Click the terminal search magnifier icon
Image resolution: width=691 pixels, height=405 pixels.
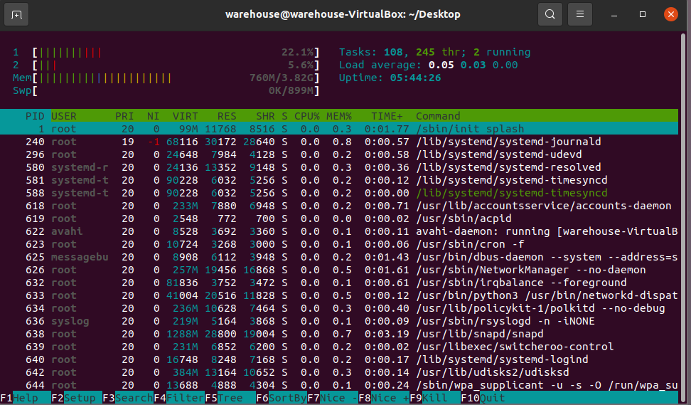point(550,14)
